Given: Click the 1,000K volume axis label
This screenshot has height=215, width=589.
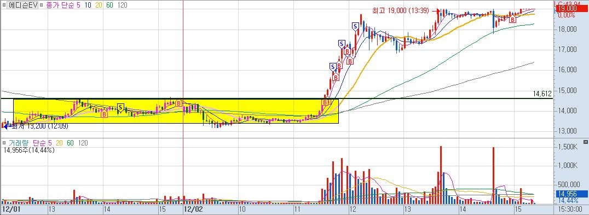Looking at the screenshot, I should 567,165.
